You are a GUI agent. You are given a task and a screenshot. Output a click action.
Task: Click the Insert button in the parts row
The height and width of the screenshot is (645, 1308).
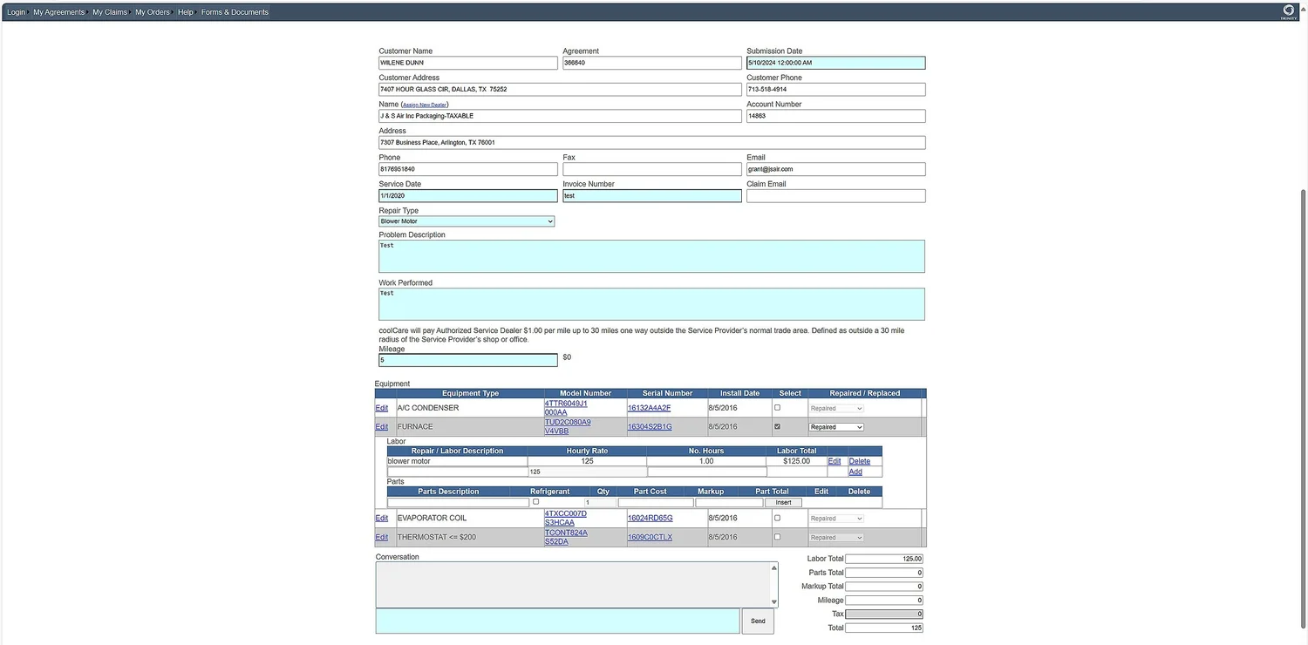click(x=782, y=502)
